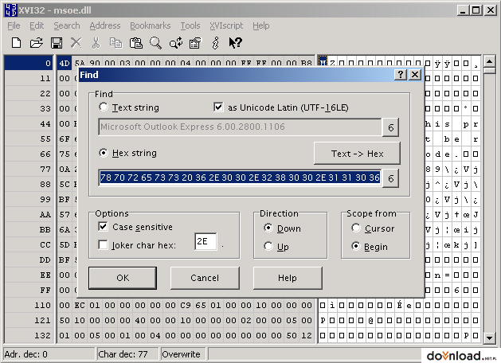Select the Hex string radio button

[104, 153]
